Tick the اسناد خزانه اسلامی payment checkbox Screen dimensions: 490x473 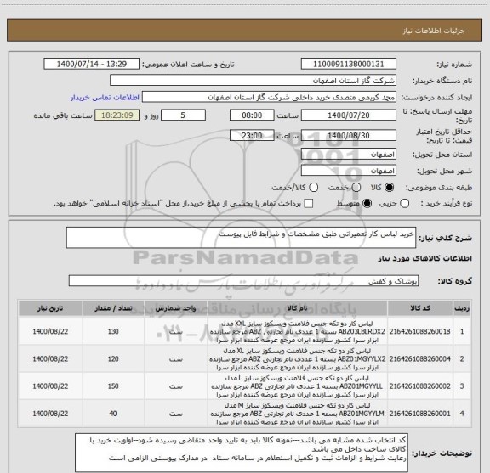309,204
